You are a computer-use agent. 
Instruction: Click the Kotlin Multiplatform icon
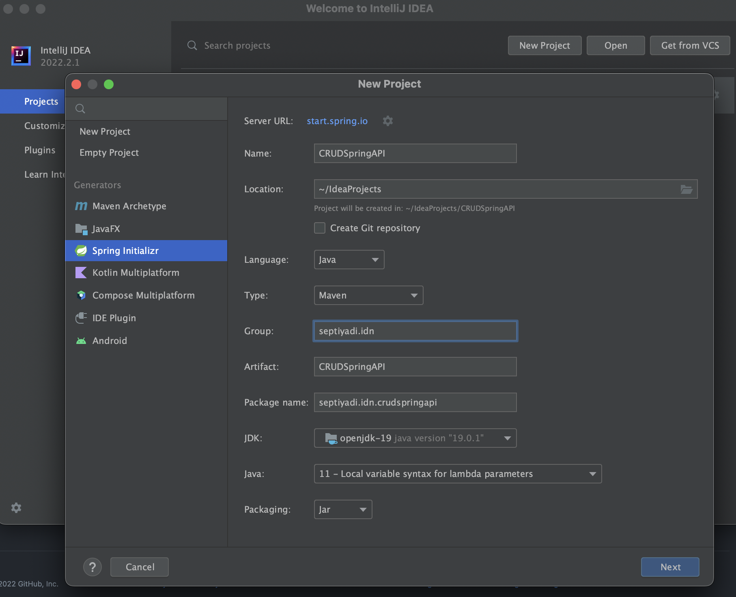point(81,273)
